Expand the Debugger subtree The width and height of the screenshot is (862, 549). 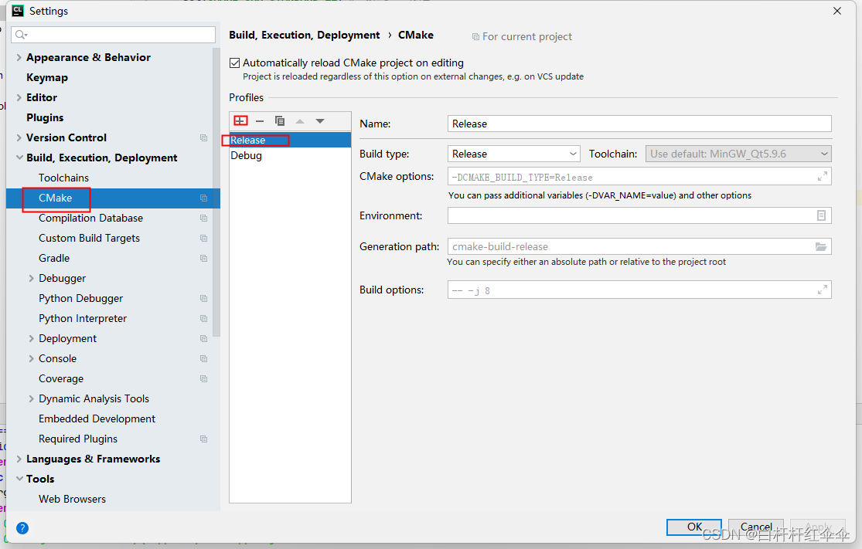pos(32,278)
